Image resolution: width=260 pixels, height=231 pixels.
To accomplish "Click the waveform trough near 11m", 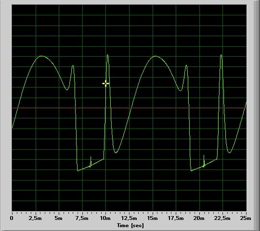I will pyautogui.click(x=116, y=152).
